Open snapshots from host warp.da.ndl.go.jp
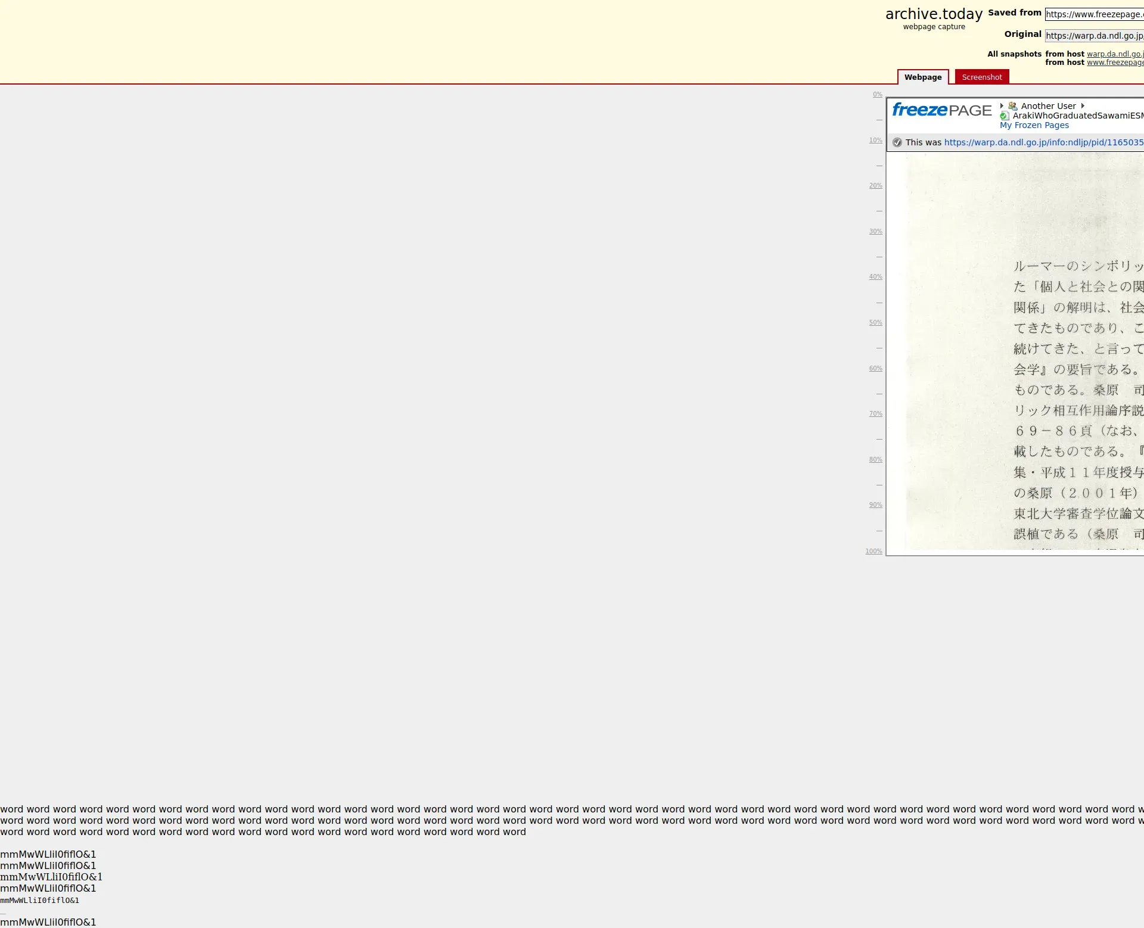The image size is (1144, 928). 1115,54
